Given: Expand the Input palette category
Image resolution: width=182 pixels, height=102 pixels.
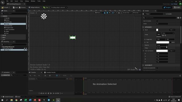Looking at the screenshot, I should click(1, 37).
